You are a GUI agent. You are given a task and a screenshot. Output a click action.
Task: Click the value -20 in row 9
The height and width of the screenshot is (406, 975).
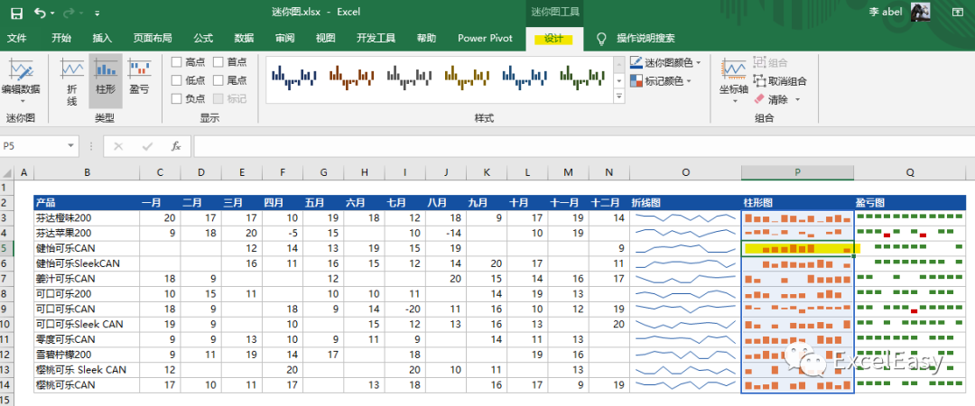tap(404, 309)
